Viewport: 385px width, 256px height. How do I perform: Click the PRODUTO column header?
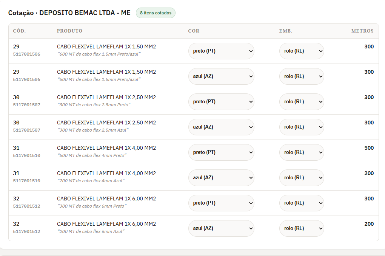point(69,31)
